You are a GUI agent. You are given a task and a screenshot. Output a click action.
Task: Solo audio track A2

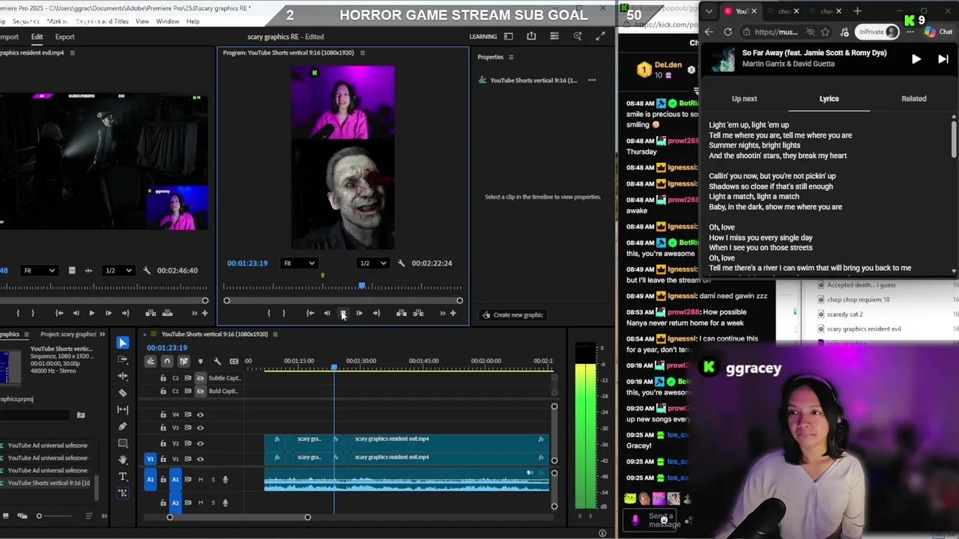point(213,503)
